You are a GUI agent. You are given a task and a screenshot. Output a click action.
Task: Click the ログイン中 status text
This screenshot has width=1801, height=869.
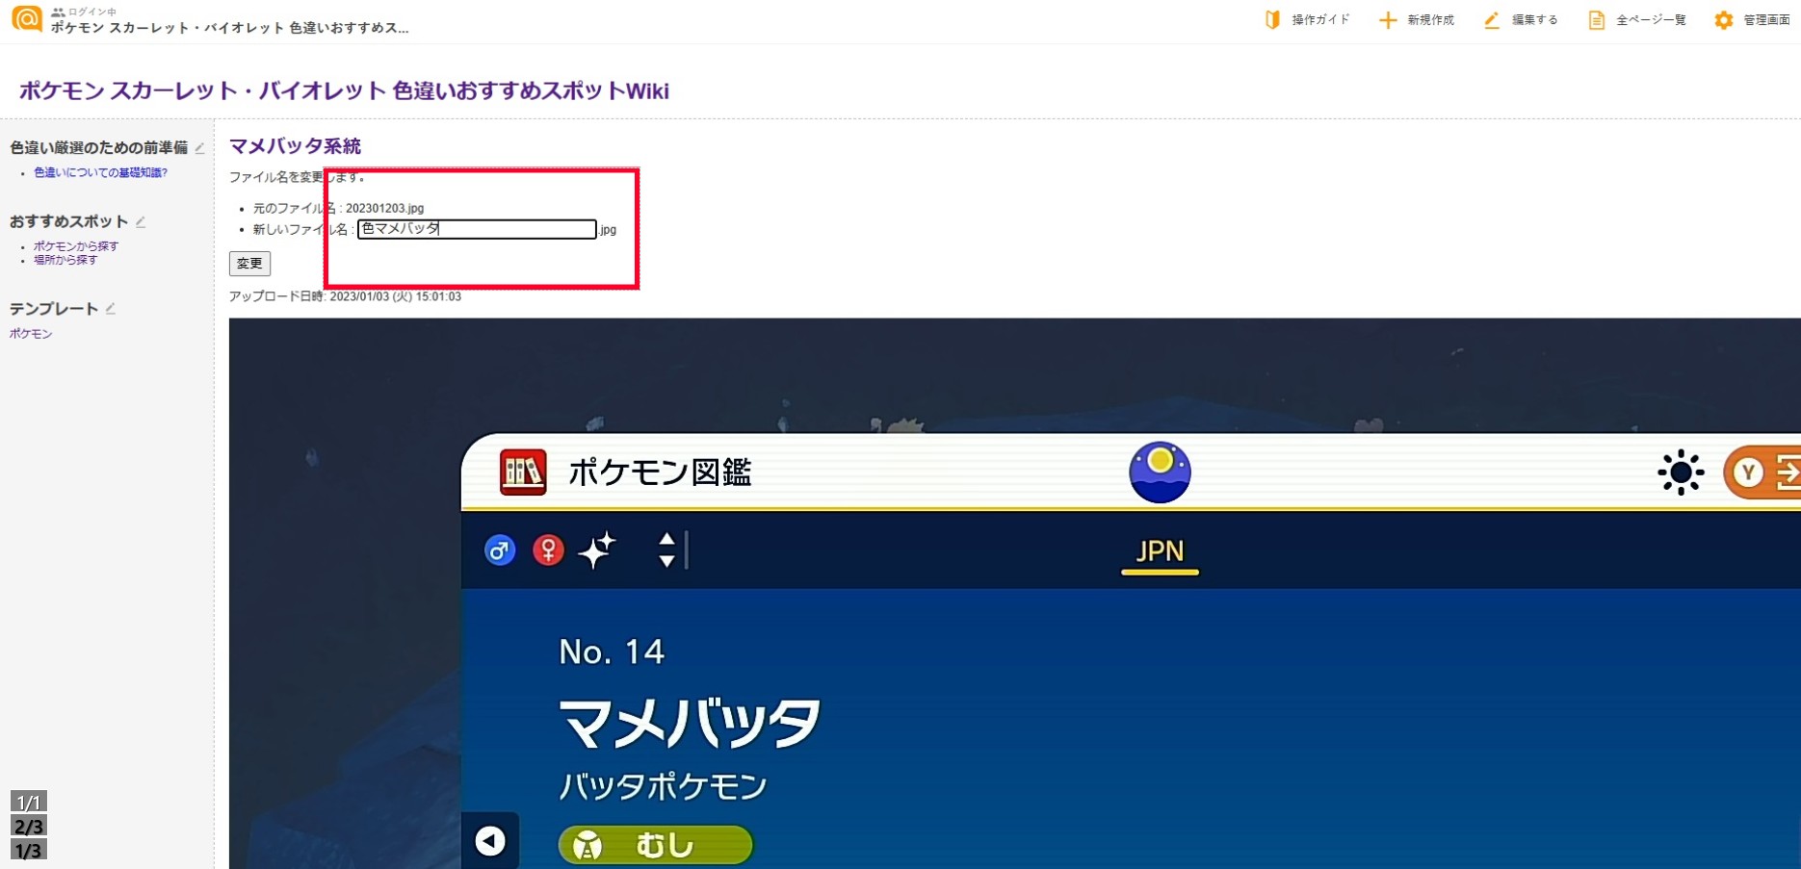pyautogui.click(x=91, y=12)
